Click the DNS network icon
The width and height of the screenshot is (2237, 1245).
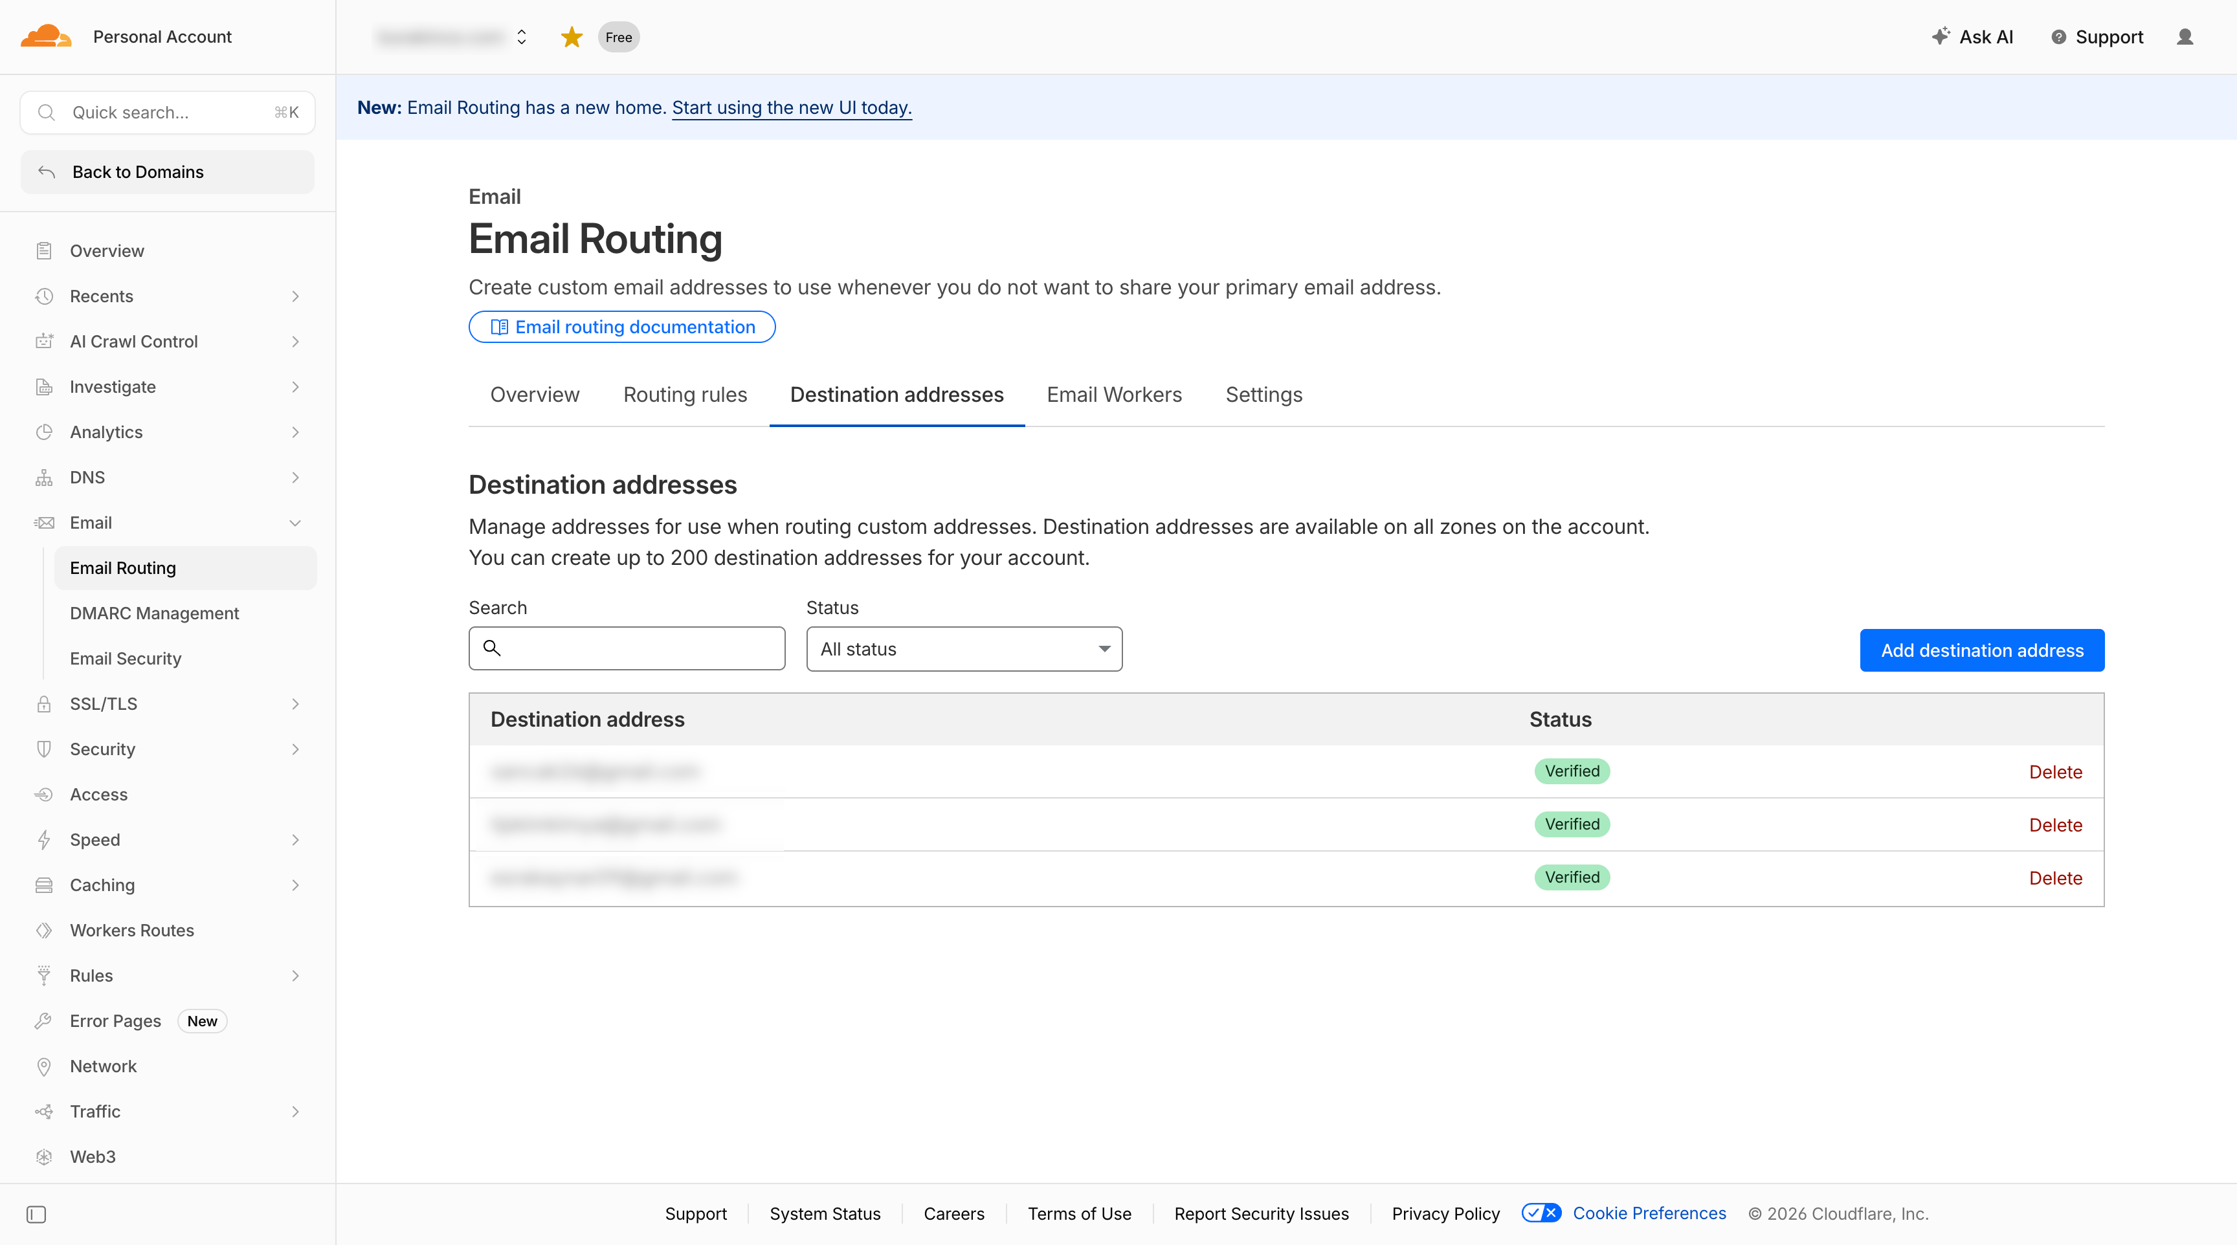click(44, 478)
